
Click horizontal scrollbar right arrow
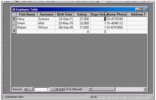145,89
